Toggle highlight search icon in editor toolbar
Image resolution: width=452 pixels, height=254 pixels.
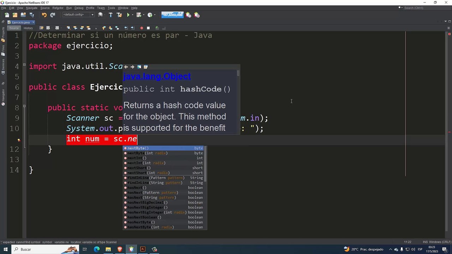88,28
